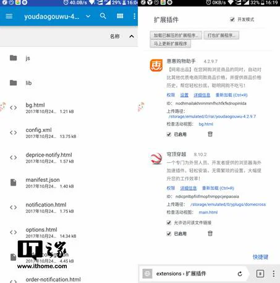Toggle 开发模式 developer mode checkbox
The image size is (280, 283).
pos(232,20)
